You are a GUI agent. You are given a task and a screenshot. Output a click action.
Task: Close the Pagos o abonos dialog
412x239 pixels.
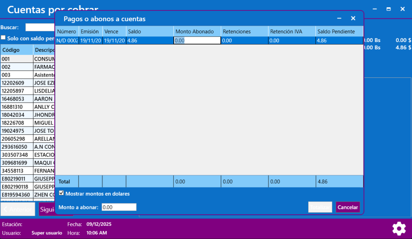(x=353, y=18)
